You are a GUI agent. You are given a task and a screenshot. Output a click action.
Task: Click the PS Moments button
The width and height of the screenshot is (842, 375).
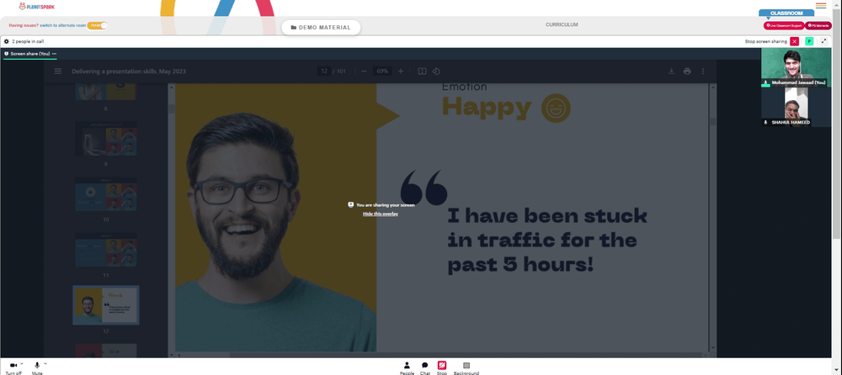click(818, 25)
